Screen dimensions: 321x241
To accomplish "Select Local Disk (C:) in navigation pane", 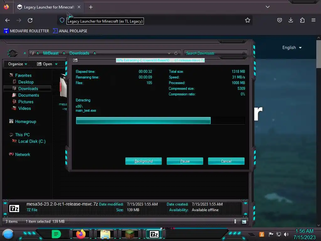I will (32, 141).
